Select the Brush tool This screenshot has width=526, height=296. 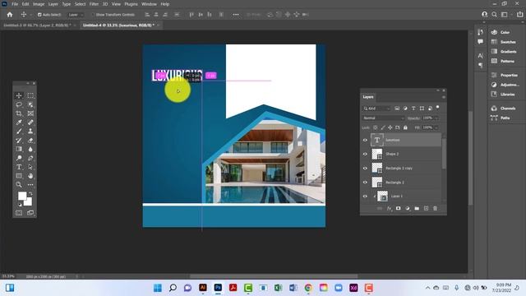click(19, 132)
